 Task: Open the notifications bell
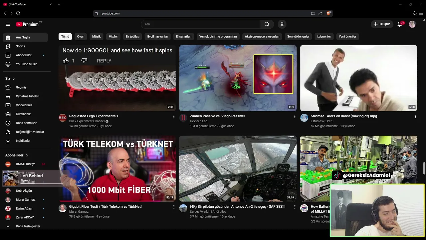coord(400,24)
